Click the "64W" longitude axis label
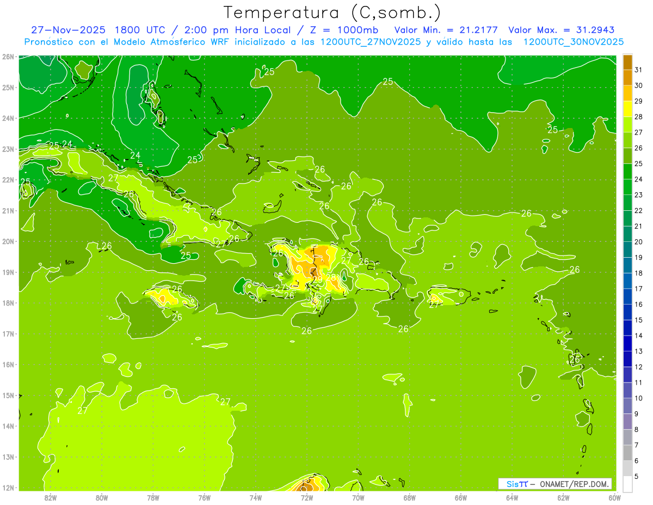 coord(512,497)
